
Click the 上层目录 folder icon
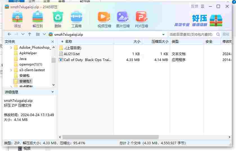(x=61, y=48)
